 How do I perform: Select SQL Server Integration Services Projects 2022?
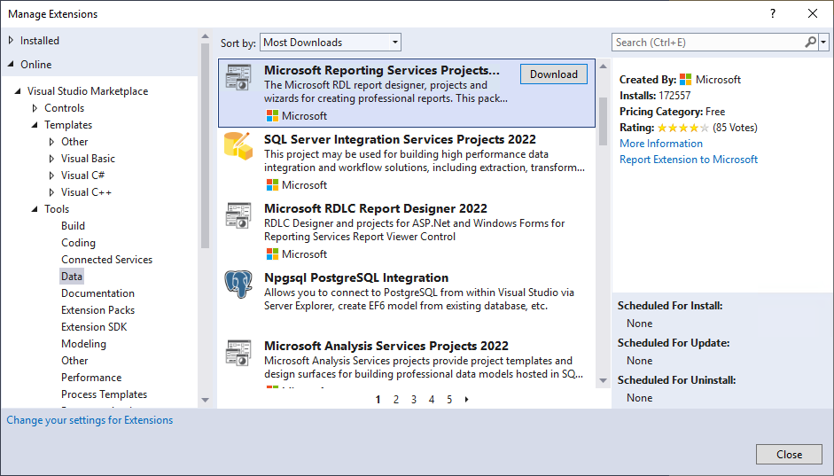pyautogui.click(x=400, y=139)
